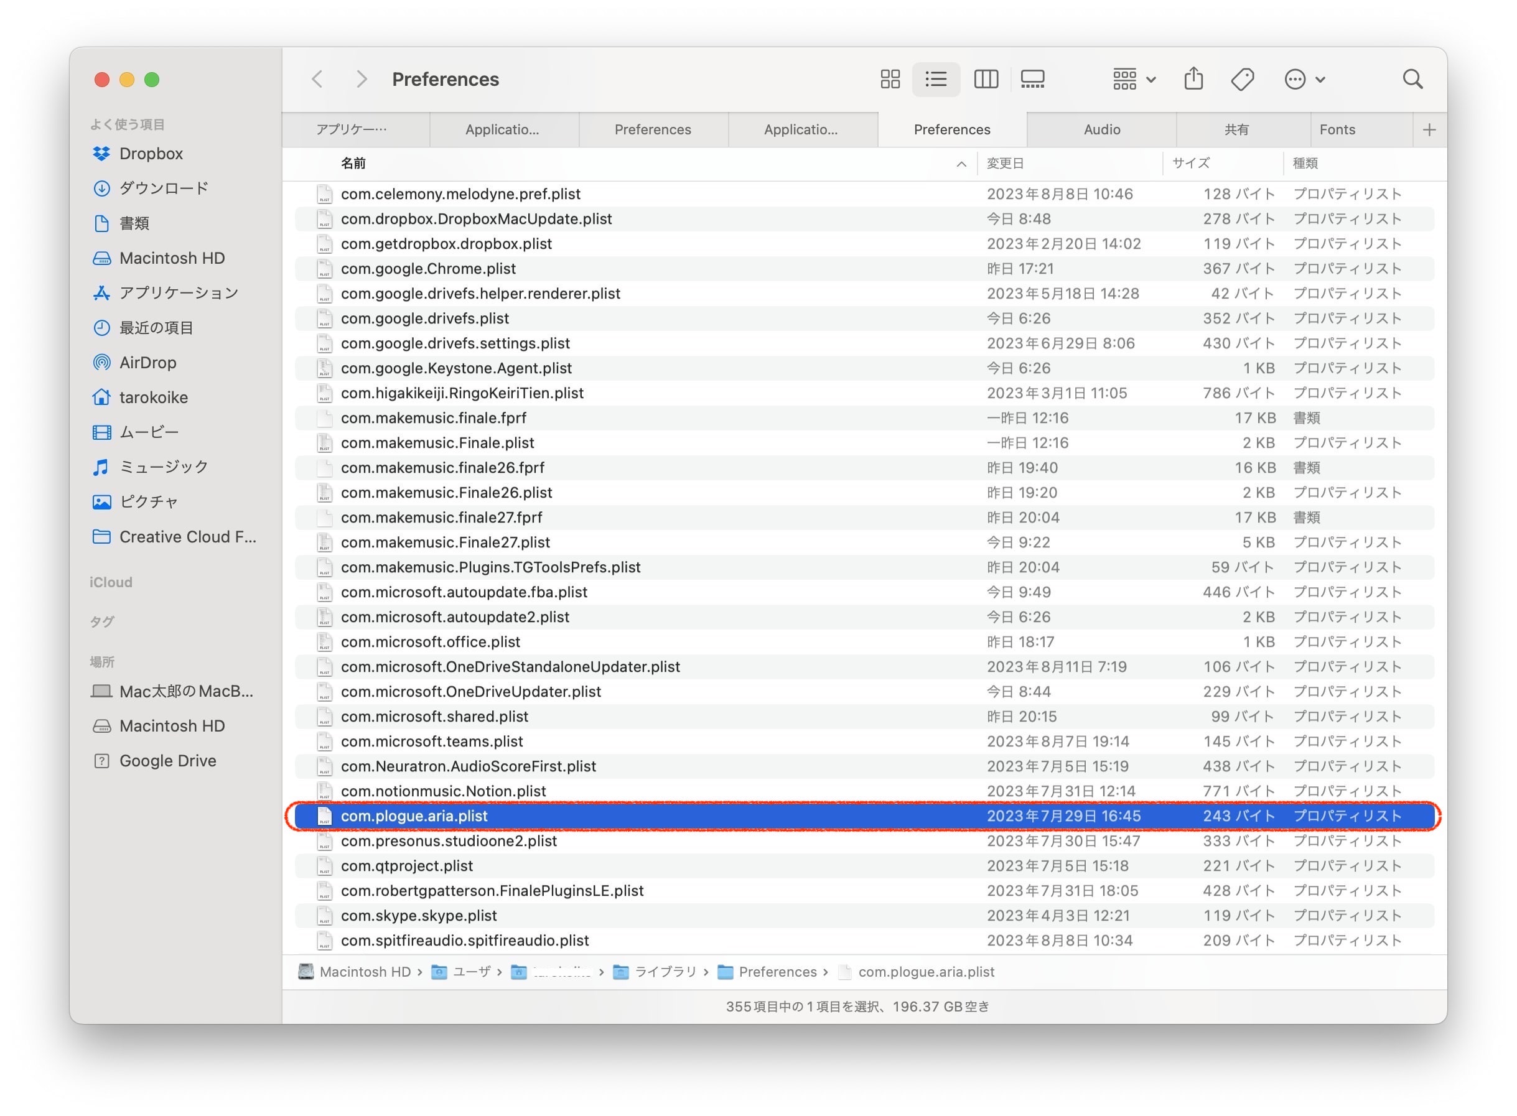
Task: Open Creative Cloud Files in sidebar
Action: point(174,537)
